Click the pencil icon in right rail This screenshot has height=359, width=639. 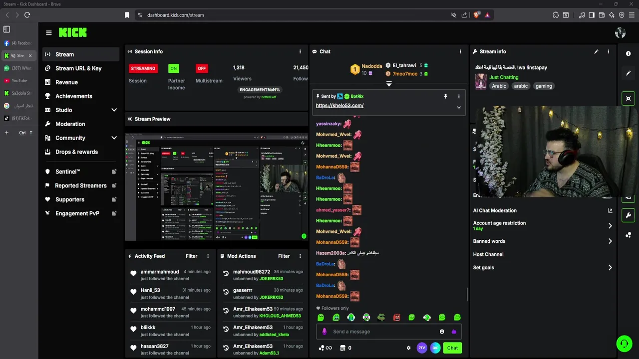pos(629,73)
